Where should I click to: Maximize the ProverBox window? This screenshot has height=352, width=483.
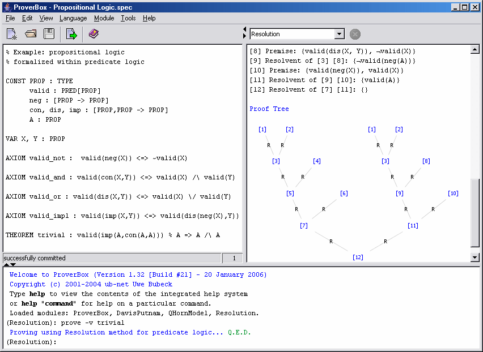point(464,7)
